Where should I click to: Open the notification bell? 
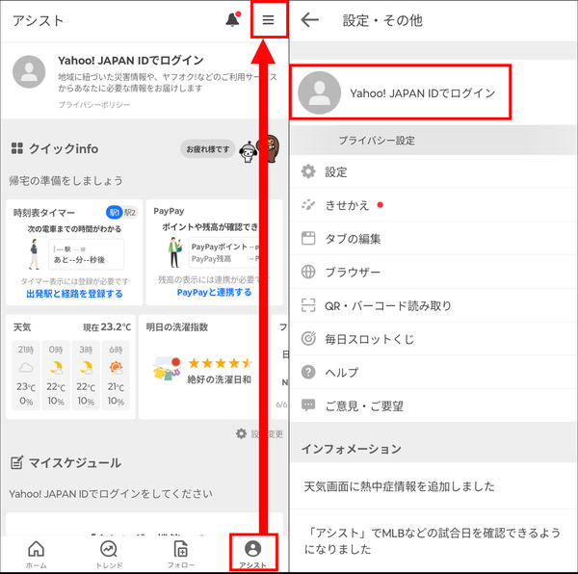pos(232,19)
